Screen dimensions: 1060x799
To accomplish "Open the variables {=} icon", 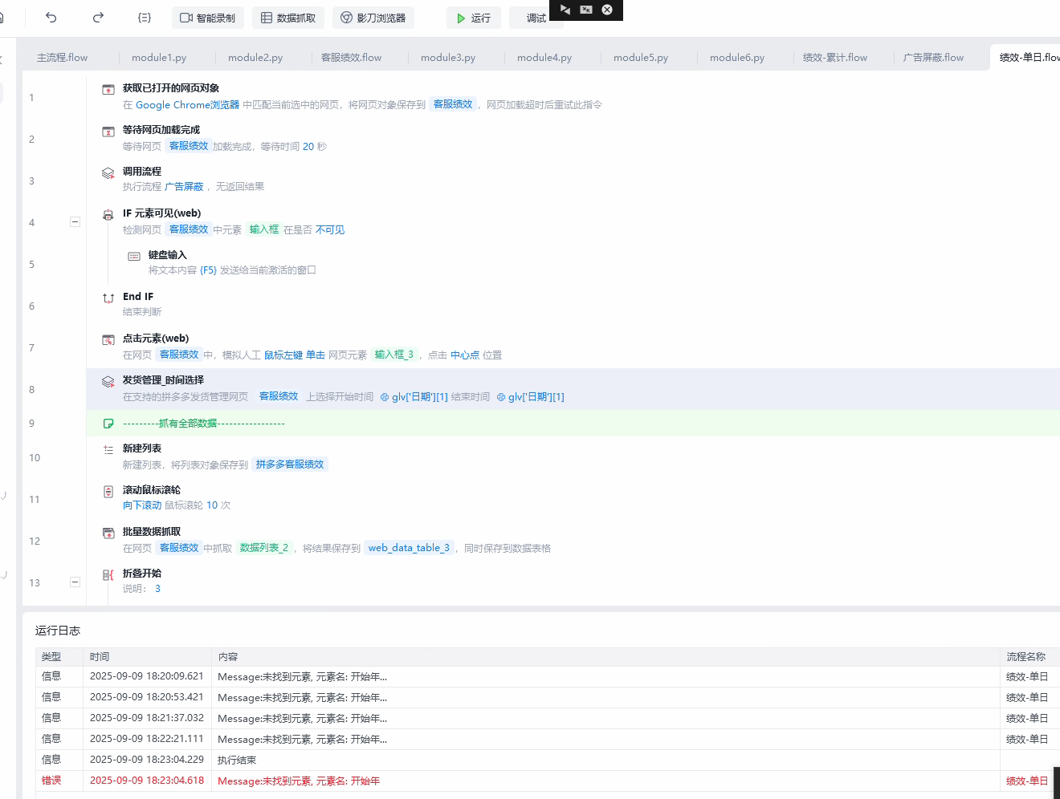I will [145, 18].
